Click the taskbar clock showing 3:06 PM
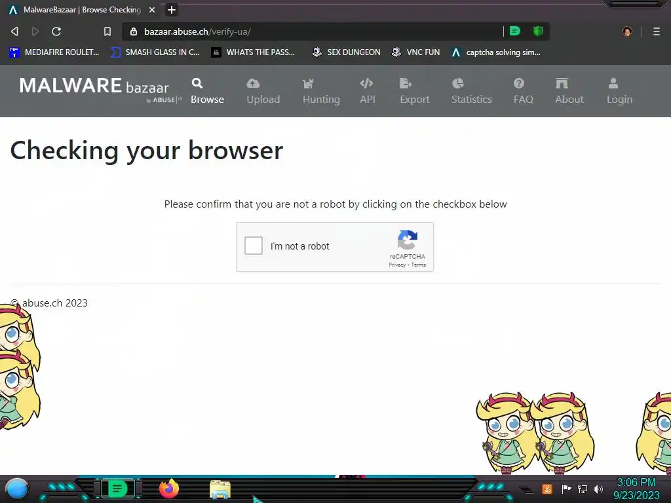 [x=636, y=489]
